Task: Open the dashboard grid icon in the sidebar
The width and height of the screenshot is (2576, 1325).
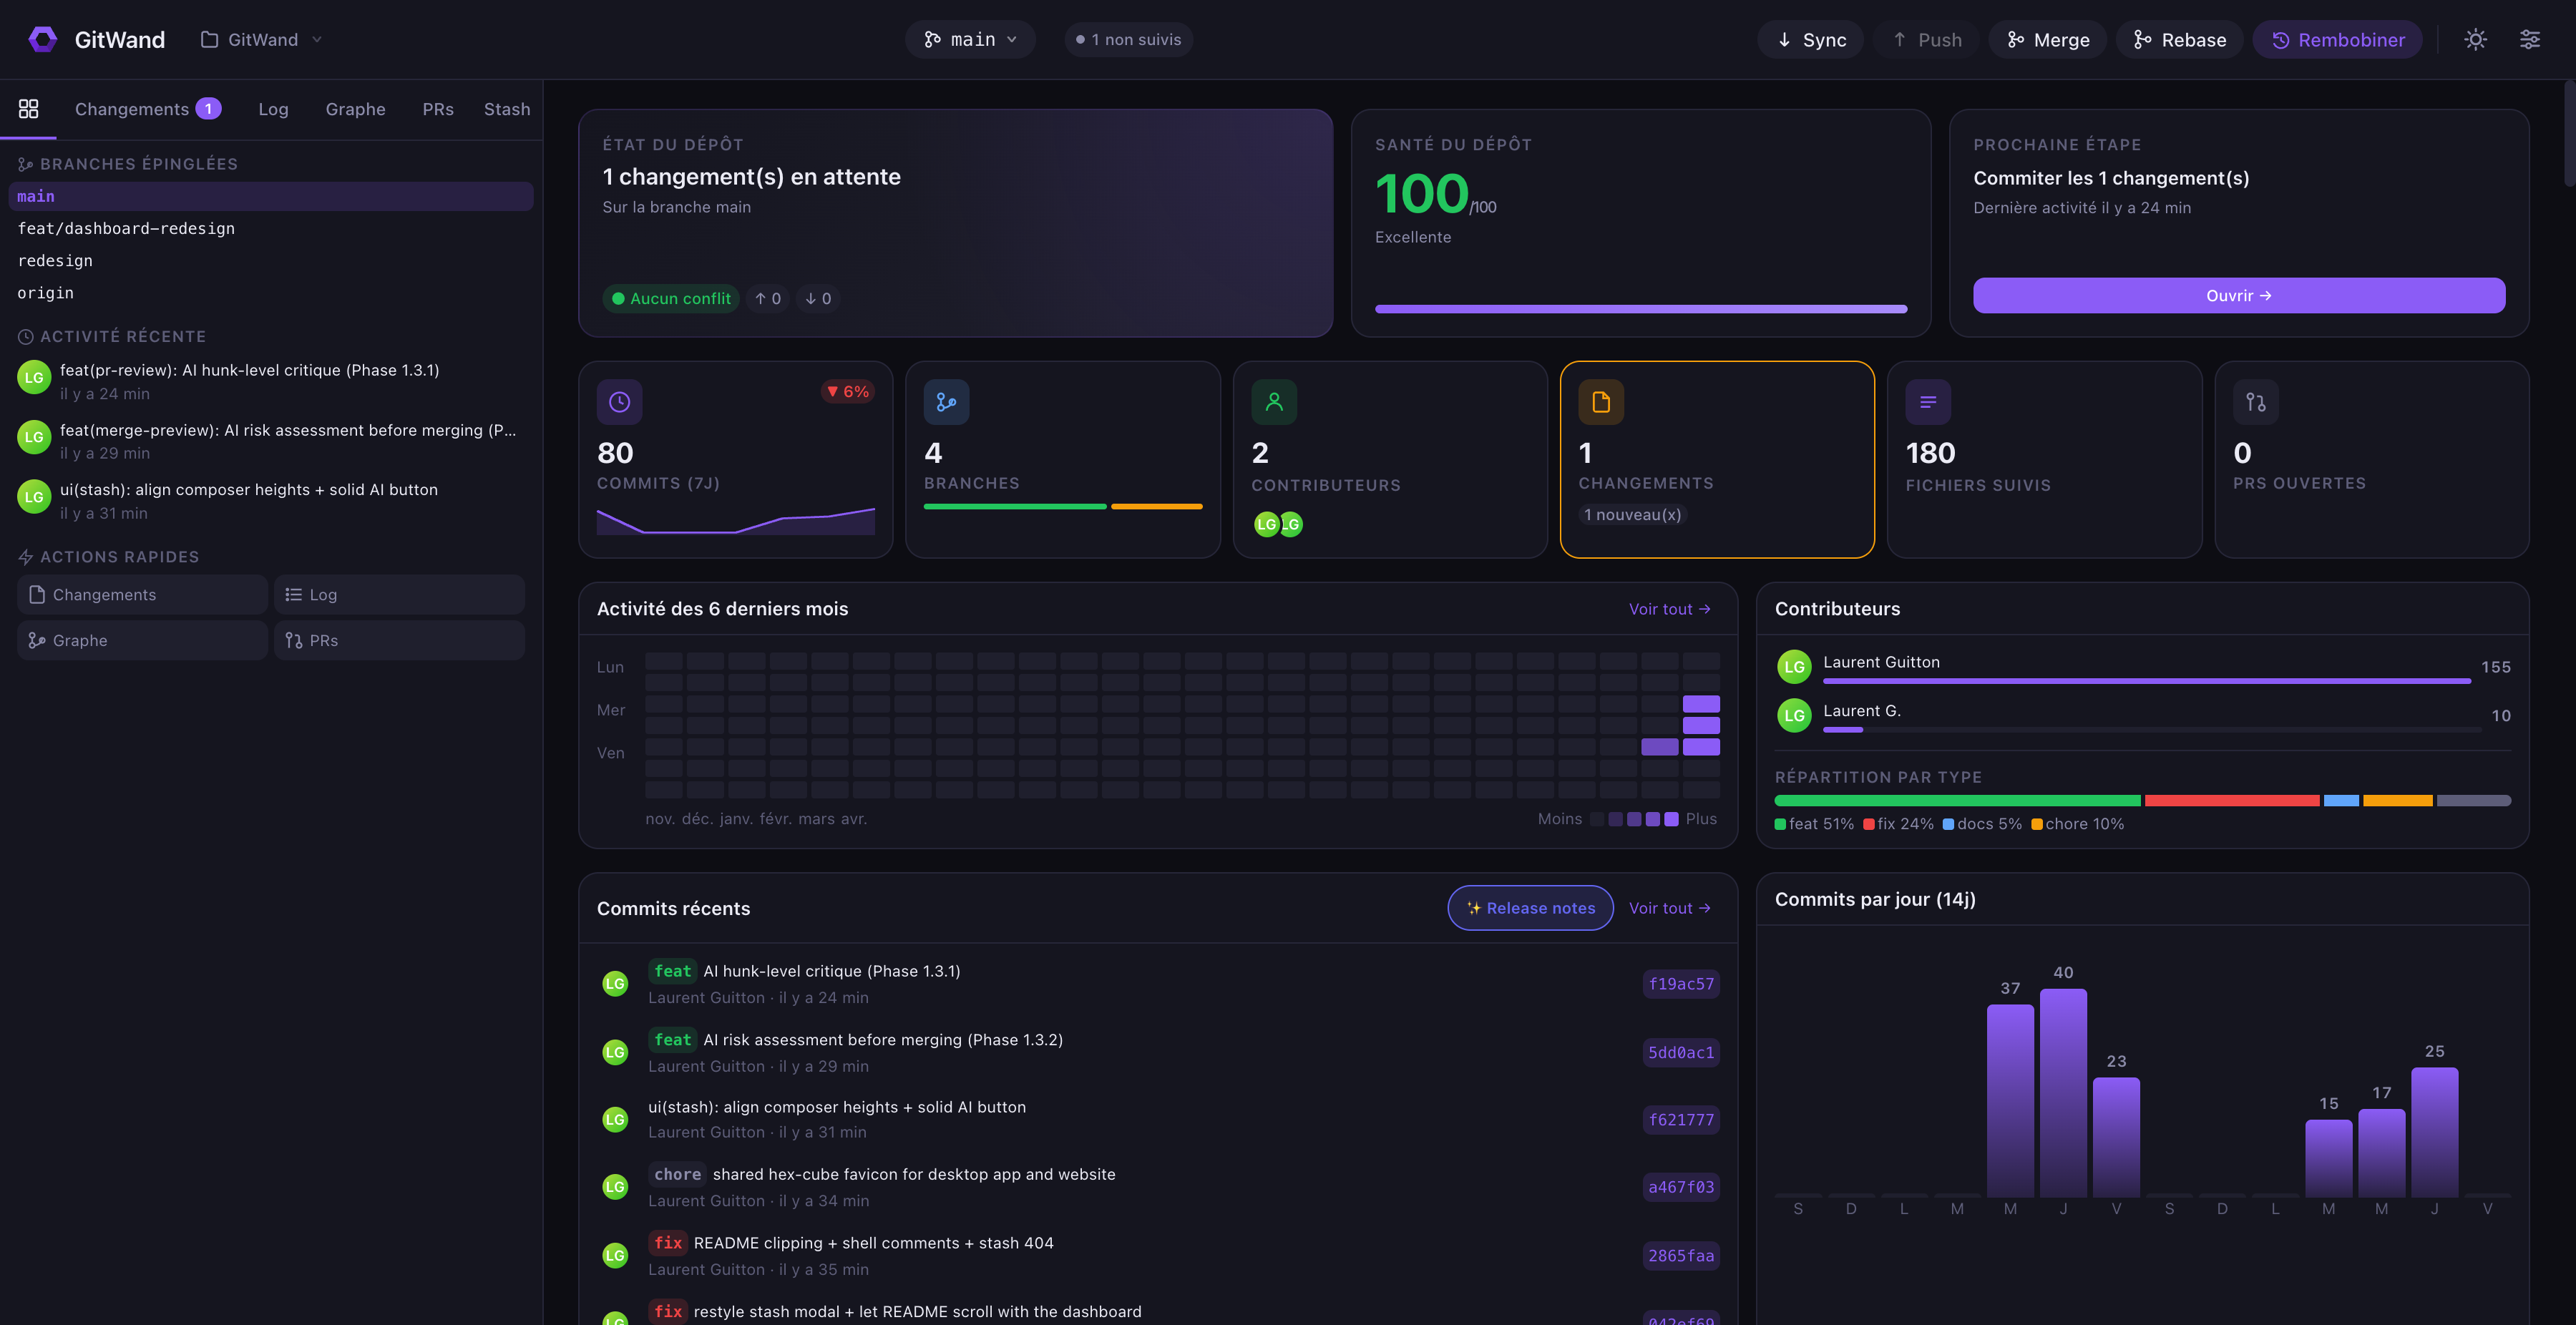Action: tap(28, 108)
